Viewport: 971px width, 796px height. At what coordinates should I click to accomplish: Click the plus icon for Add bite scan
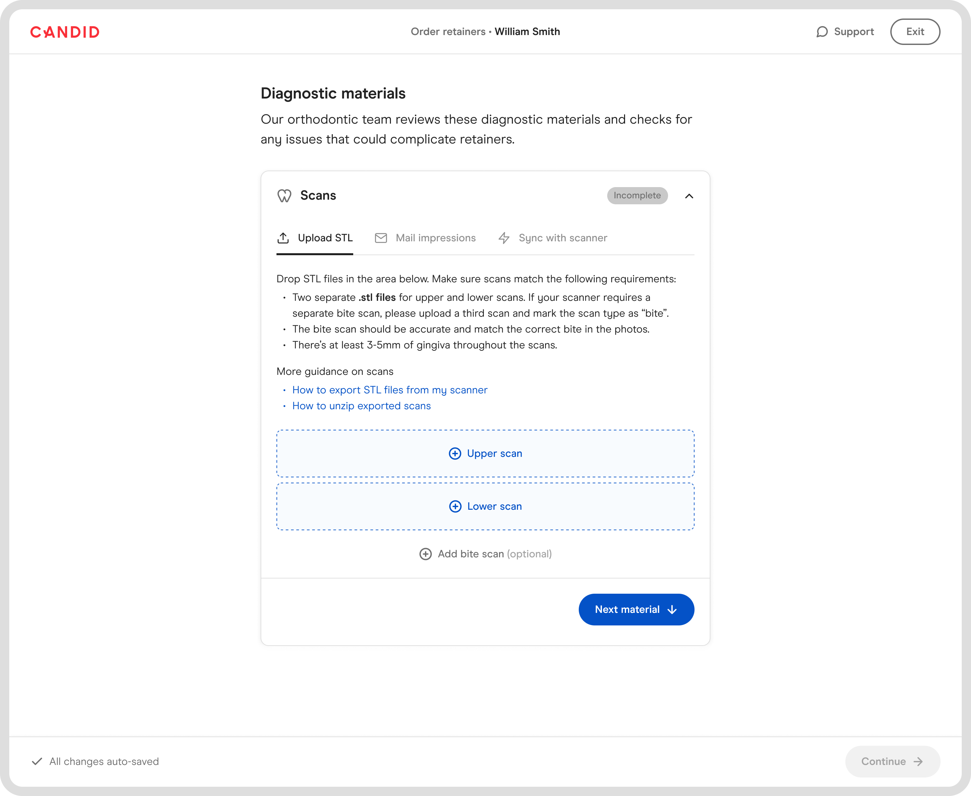pyautogui.click(x=425, y=554)
